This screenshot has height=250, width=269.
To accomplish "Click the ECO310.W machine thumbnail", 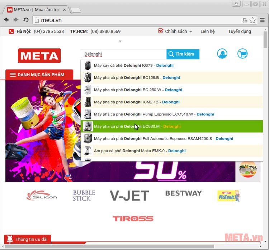I will (88, 114).
